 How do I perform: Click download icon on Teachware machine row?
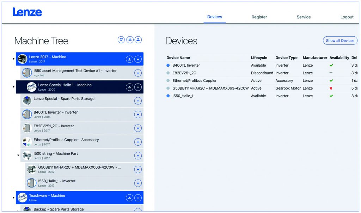pyautogui.click(x=130, y=198)
